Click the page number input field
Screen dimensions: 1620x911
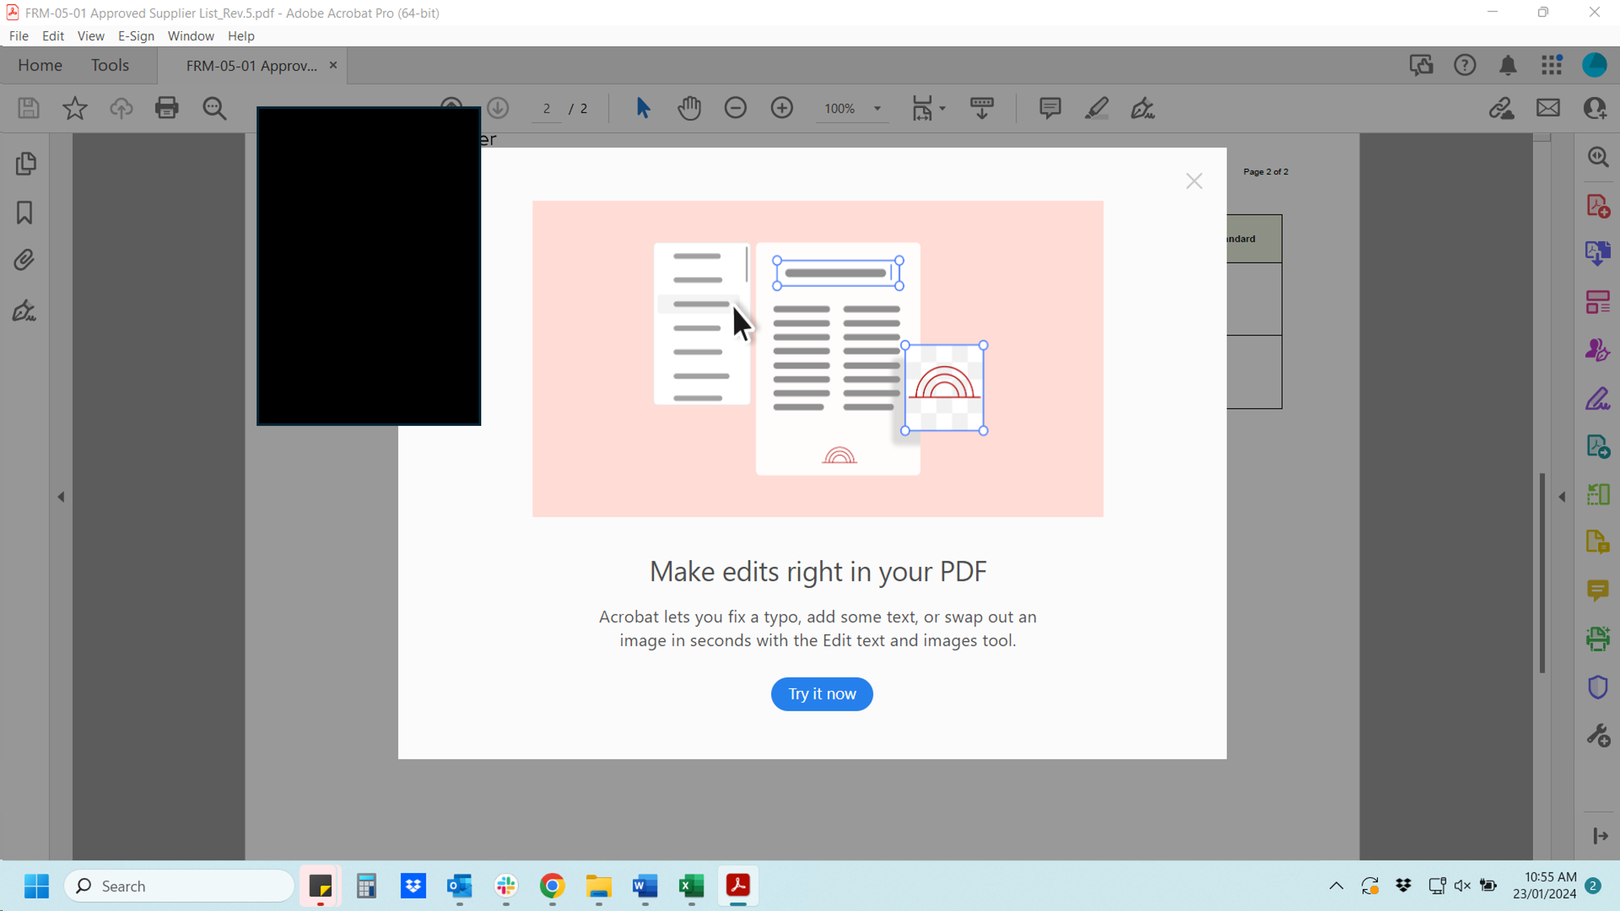545,108
